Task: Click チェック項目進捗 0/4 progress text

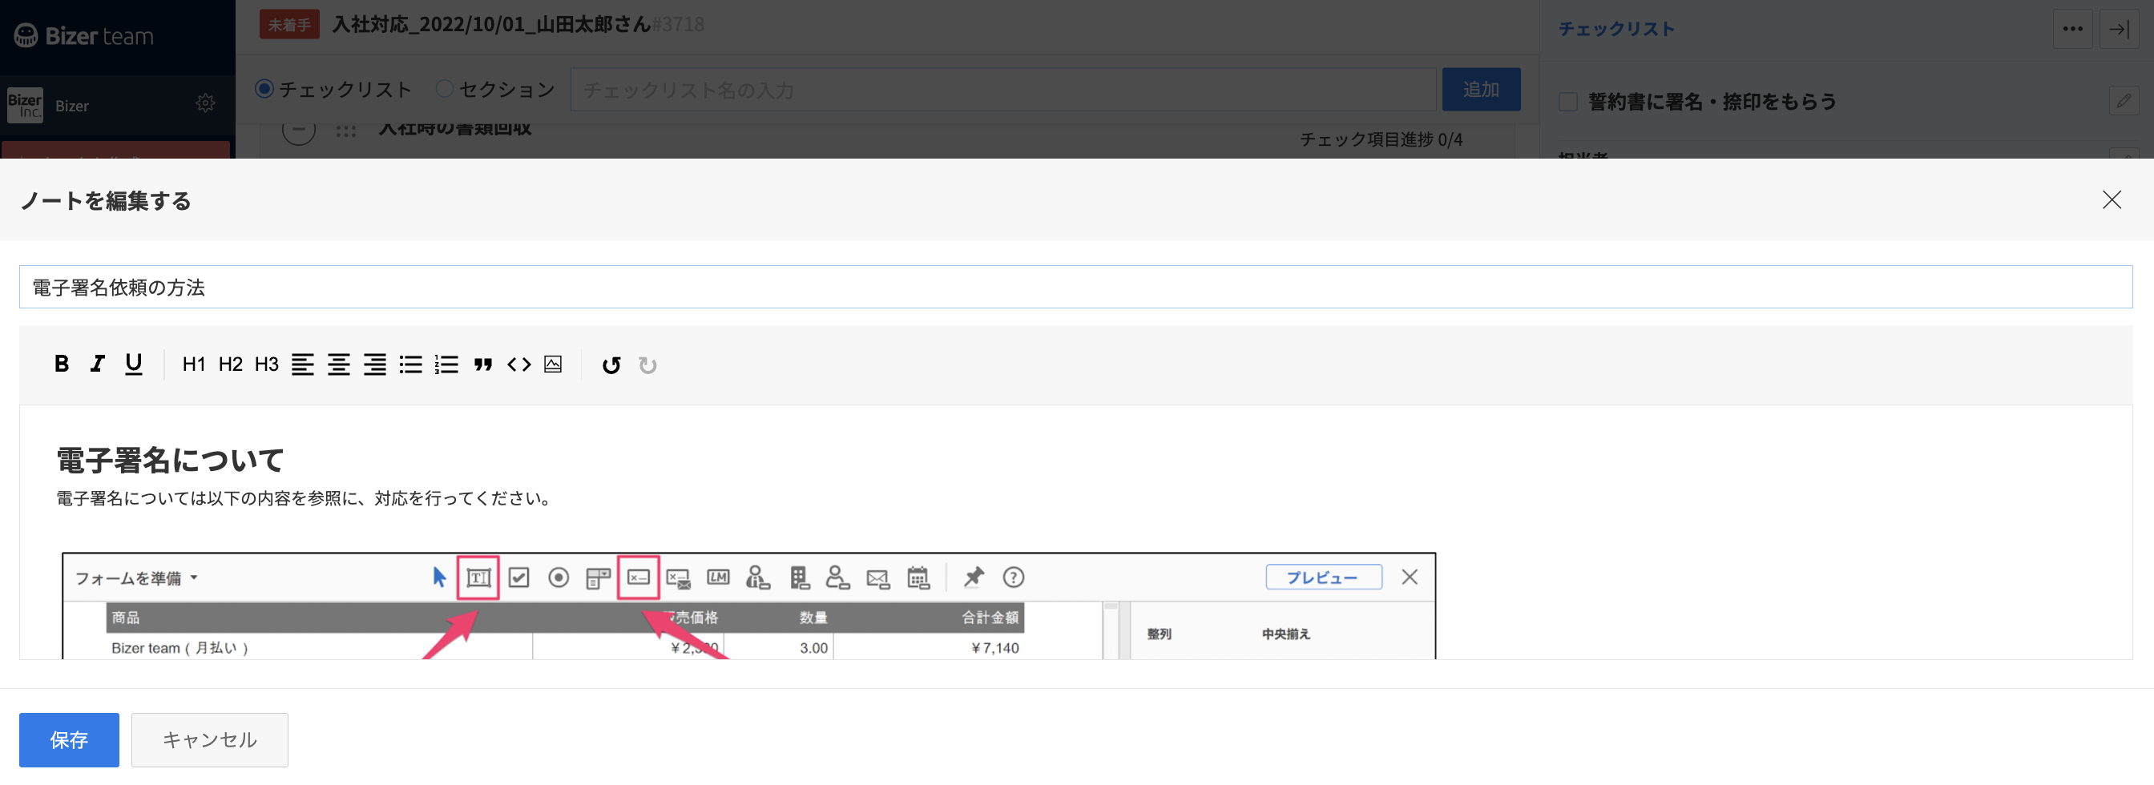Action: tap(1381, 139)
